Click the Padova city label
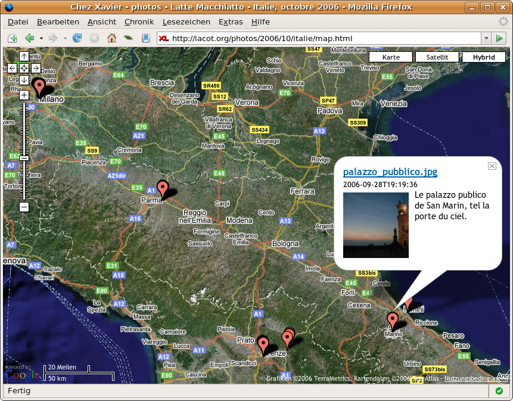The image size is (513, 401). [x=330, y=111]
